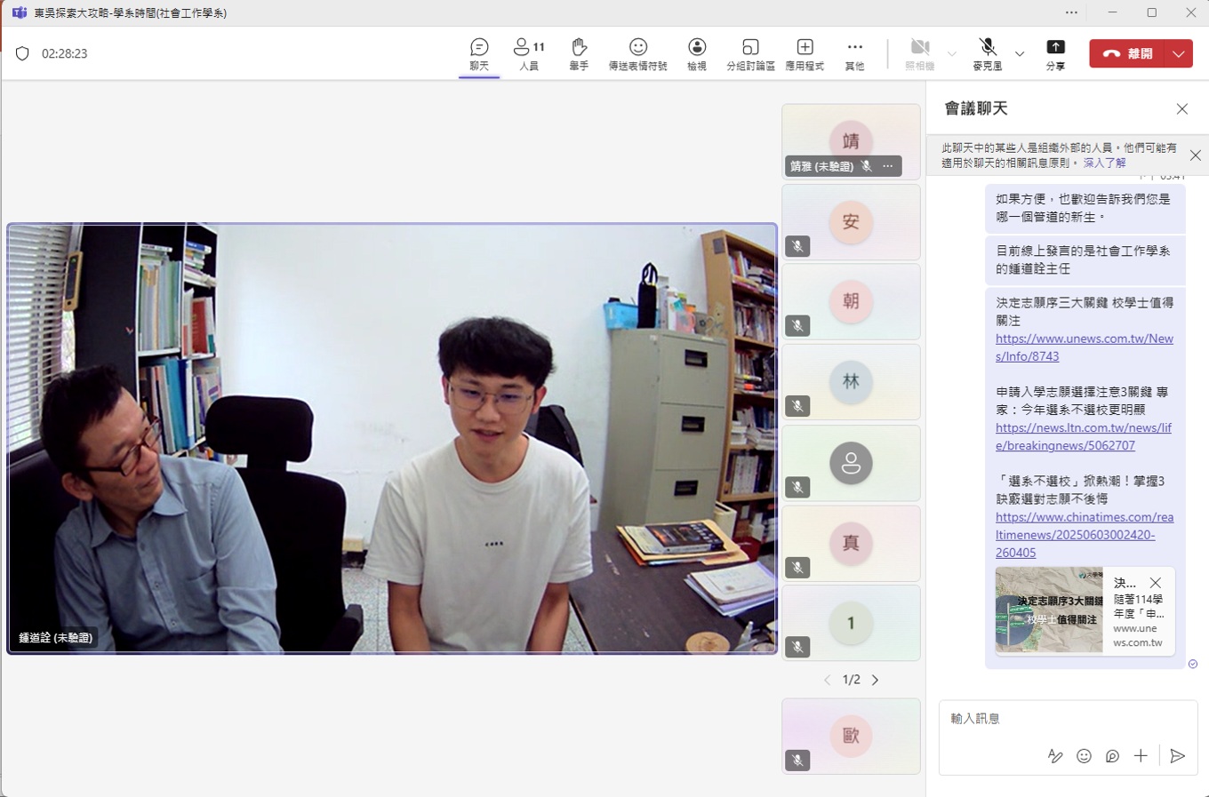
Task: Open the 應用程式 apps panel
Action: pyautogui.click(x=804, y=53)
